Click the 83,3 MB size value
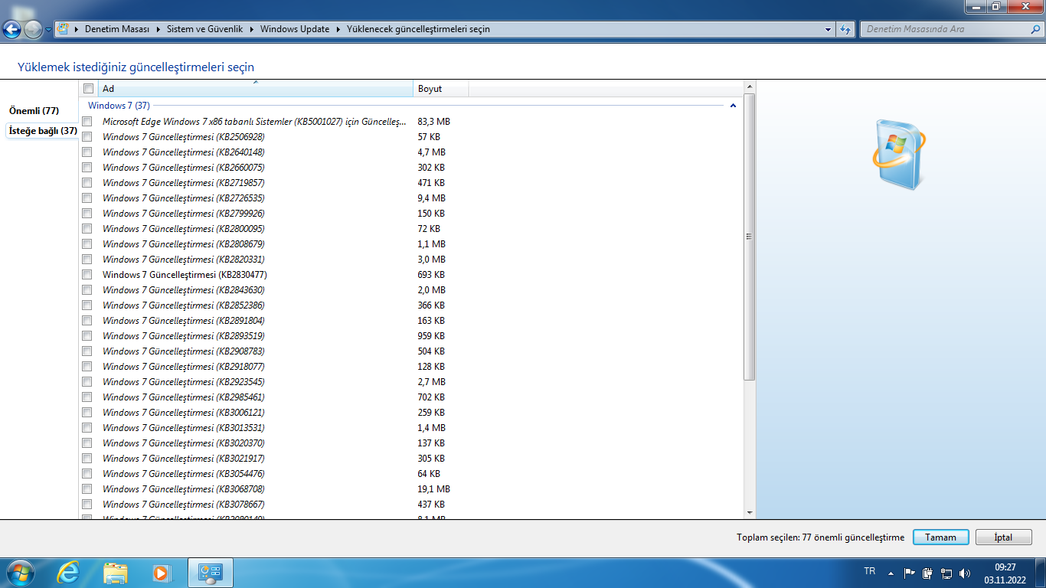This screenshot has width=1046, height=588. pyautogui.click(x=434, y=122)
